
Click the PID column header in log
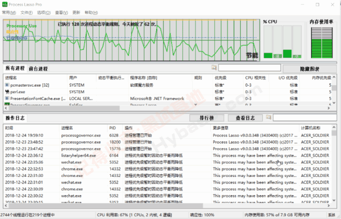click(x=115, y=128)
